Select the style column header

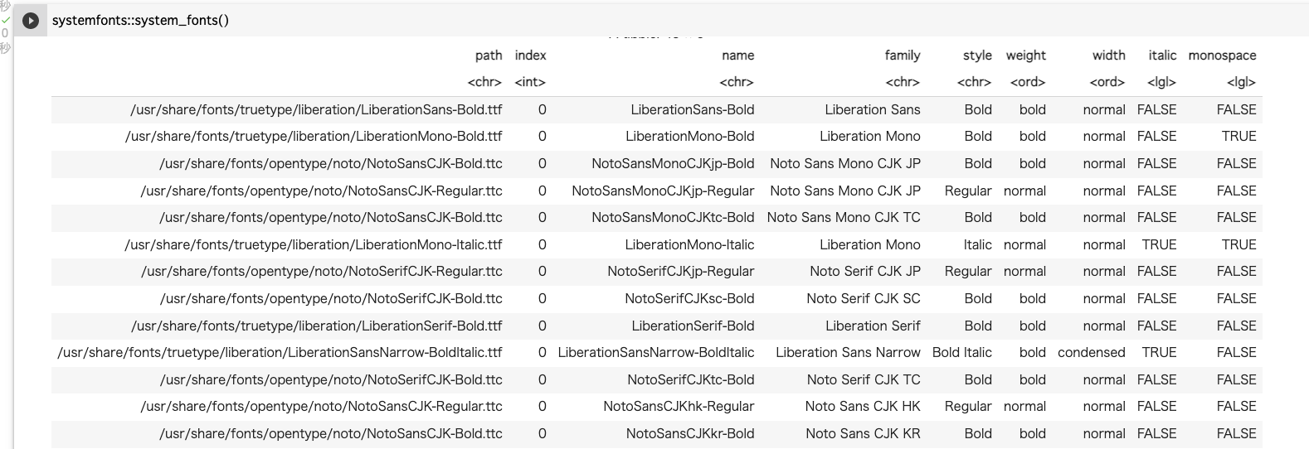[976, 56]
